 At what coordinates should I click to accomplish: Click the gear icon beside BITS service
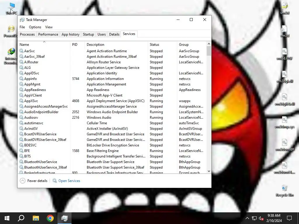21,156
